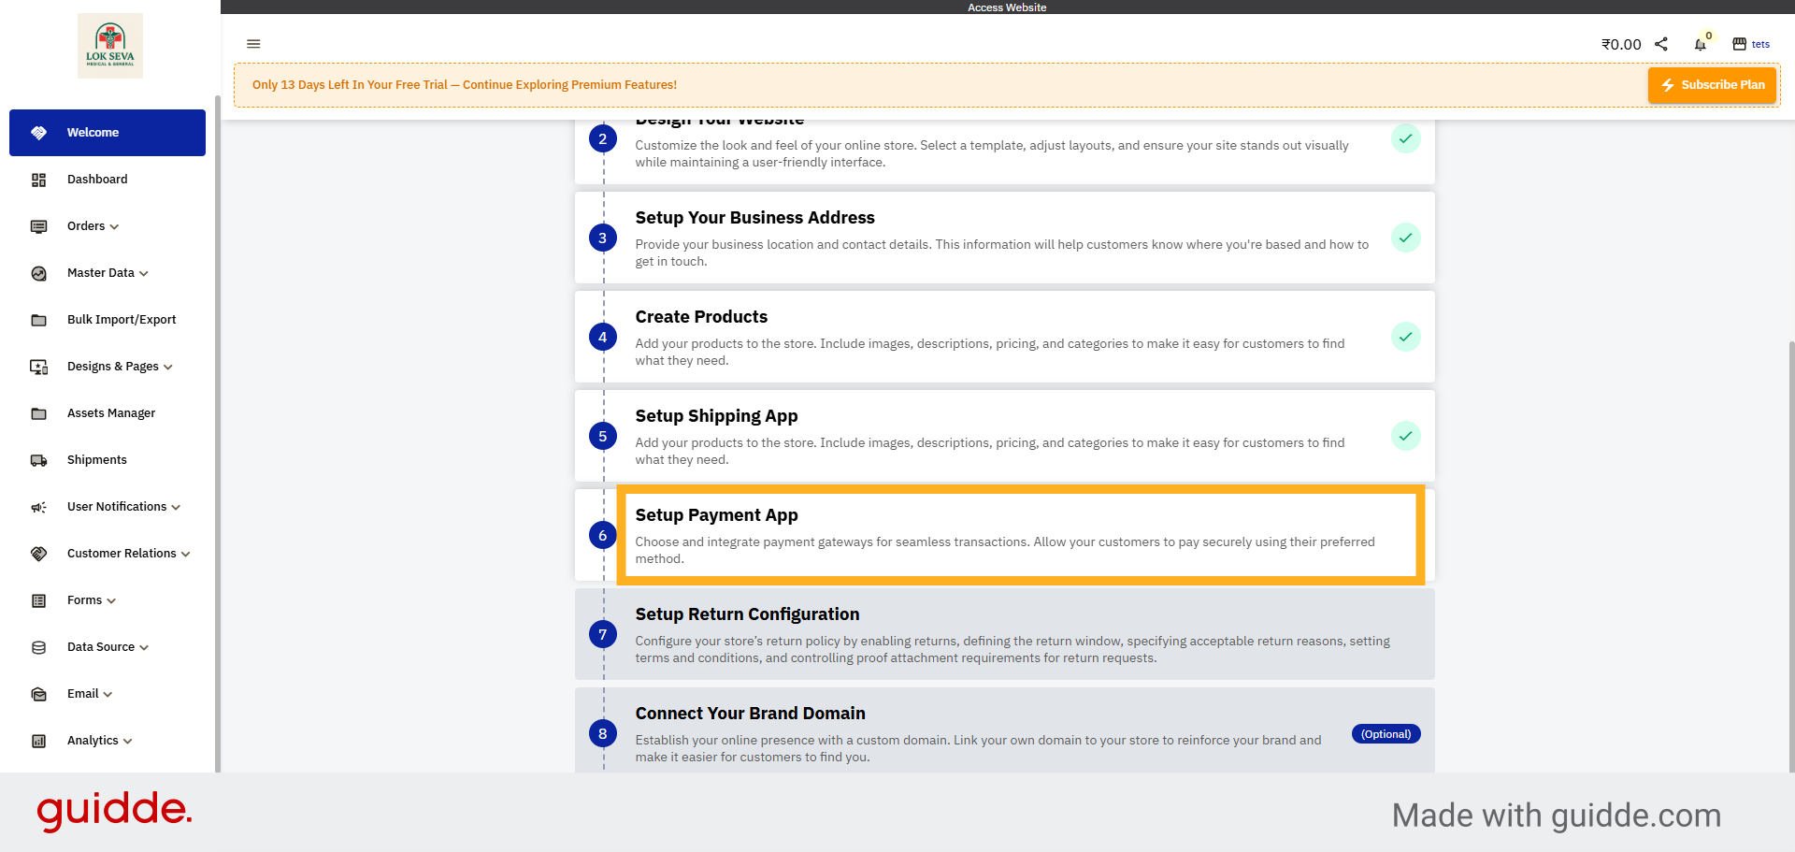The height and width of the screenshot is (852, 1795).
Task: Toggle the hamburger sidebar menu icon
Action: coord(253,44)
